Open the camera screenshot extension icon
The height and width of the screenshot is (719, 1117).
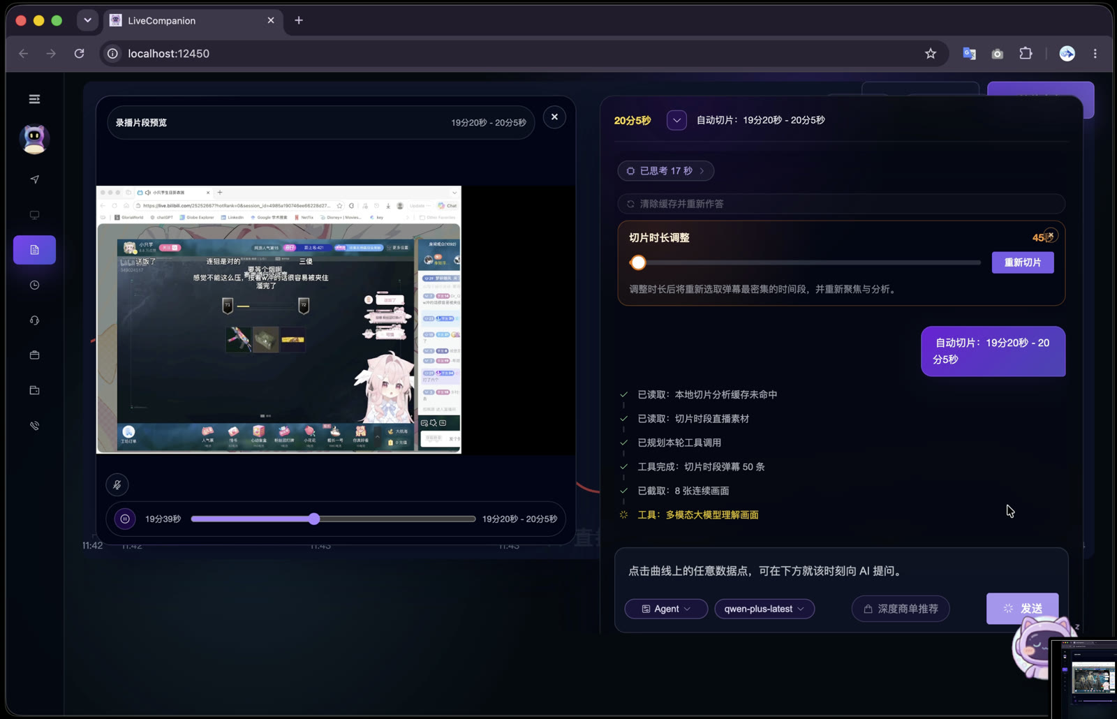pyautogui.click(x=998, y=54)
